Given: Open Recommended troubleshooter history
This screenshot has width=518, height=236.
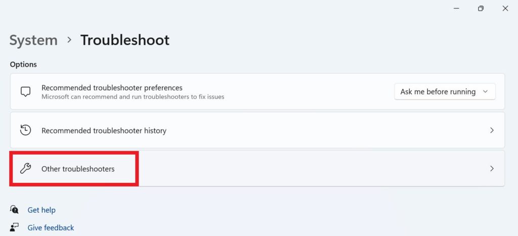Looking at the screenshot, I should click(x=104, y=130).
